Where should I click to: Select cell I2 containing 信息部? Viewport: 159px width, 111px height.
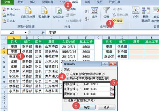click(x=122, y=47)
